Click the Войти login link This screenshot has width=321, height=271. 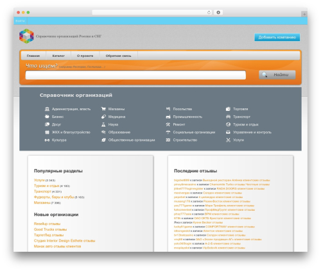(20, 21)
